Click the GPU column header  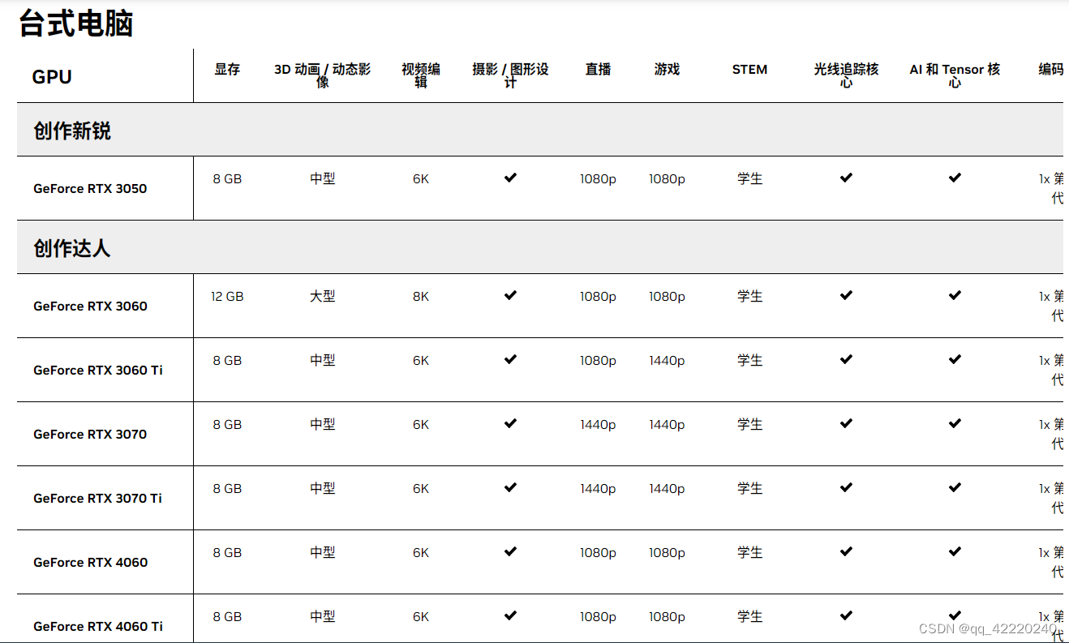tap(52, 77)
